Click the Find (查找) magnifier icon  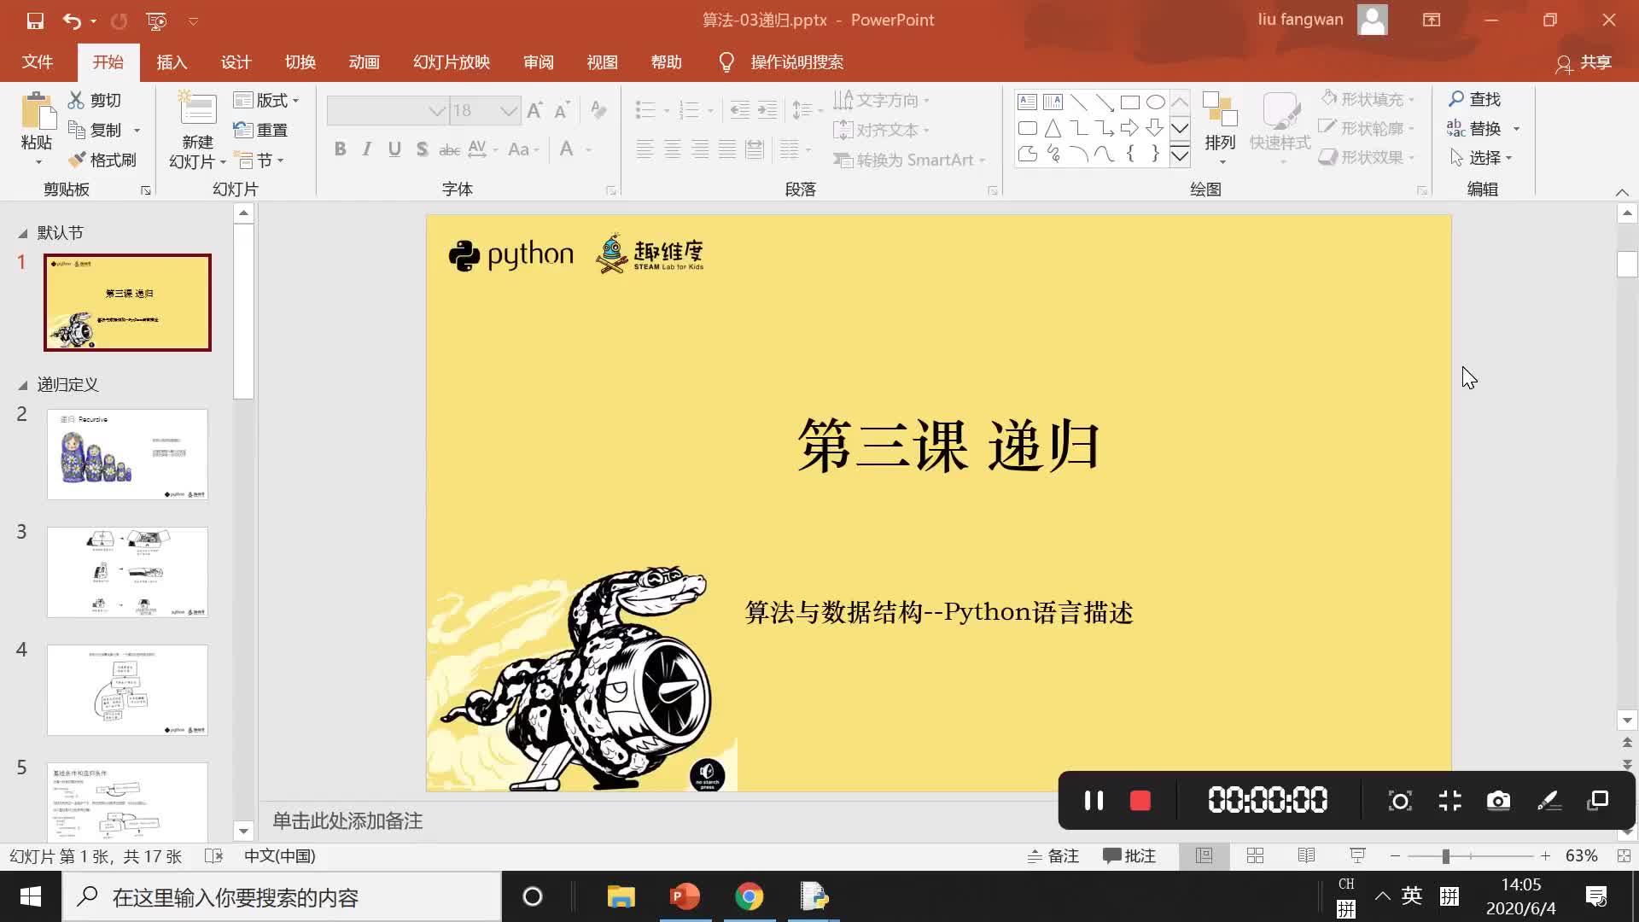1456,99
